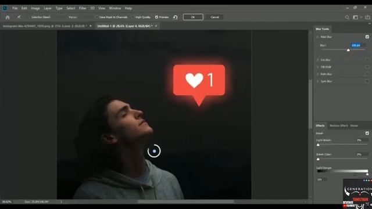This screenshot has height=209, width=372.
Task: Collapse the Field Blur section arrow
Action: (317, 37)
